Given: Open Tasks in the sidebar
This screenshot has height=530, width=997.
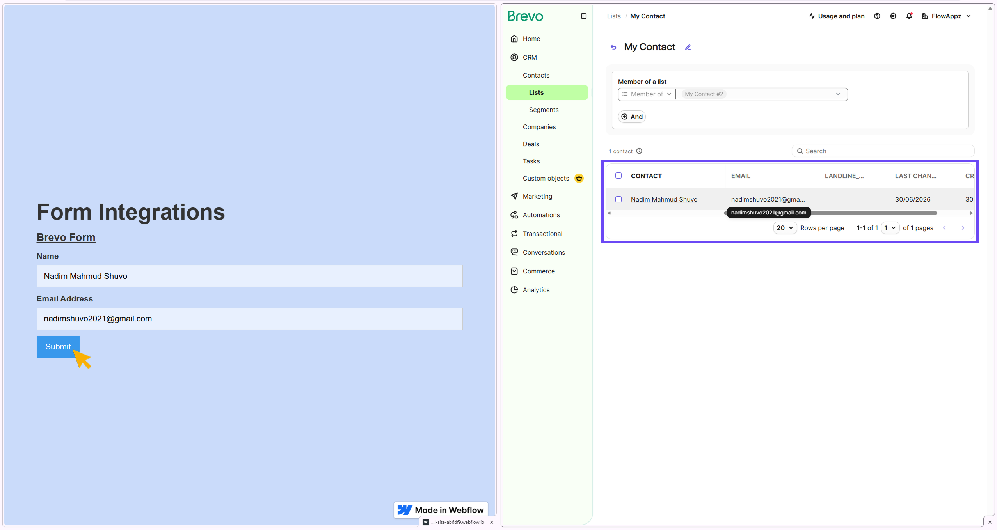Looking at the screenshot, I should 531,161.
